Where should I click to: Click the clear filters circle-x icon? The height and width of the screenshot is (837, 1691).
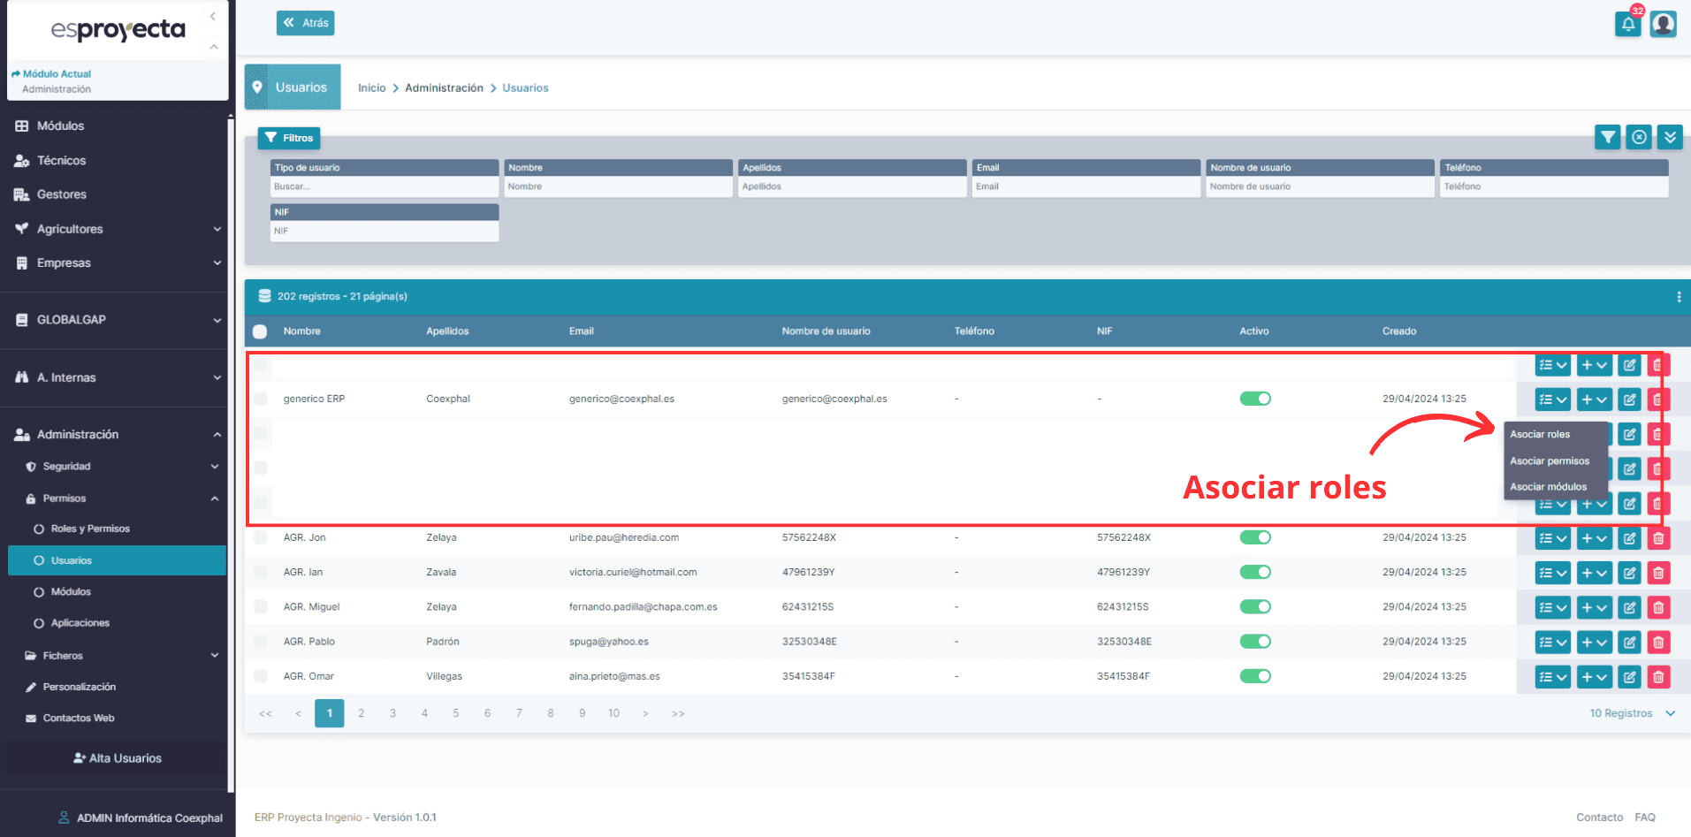click(1639, 137)
